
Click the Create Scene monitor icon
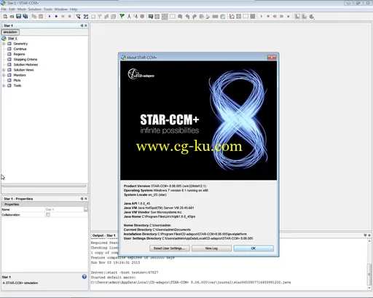[151, 17]
